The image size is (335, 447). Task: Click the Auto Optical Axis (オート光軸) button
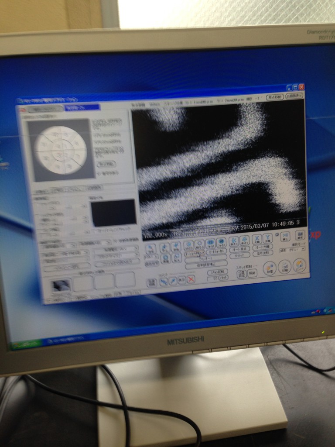[x=263, y=247]
